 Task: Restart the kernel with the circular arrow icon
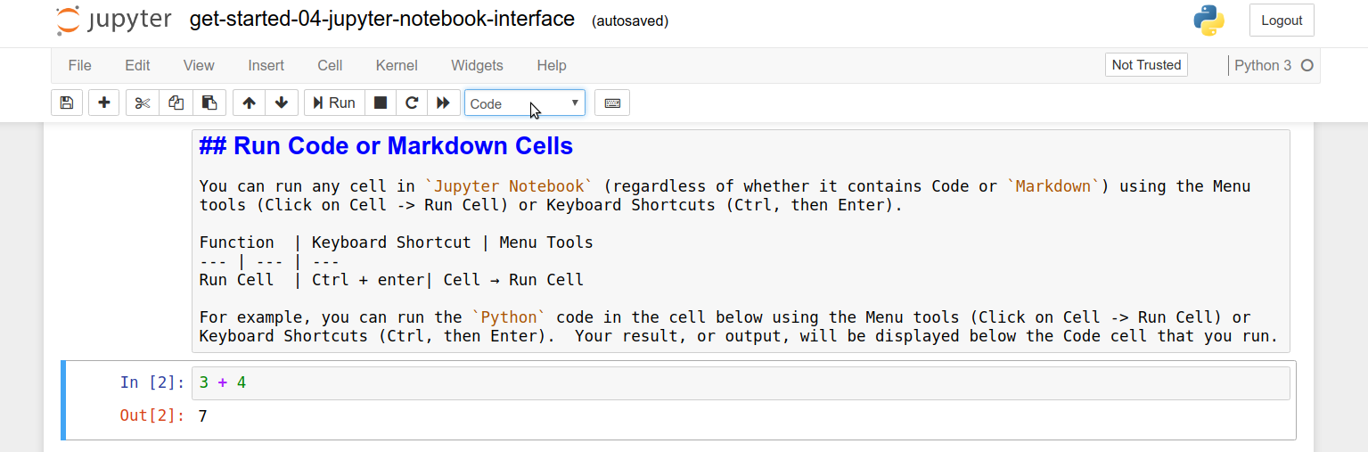tap(412, 103)
